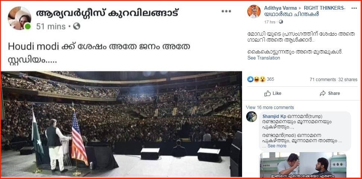Click the reaction emoji icons next to 365
The image size is (362, 179).
click(257, 79)
